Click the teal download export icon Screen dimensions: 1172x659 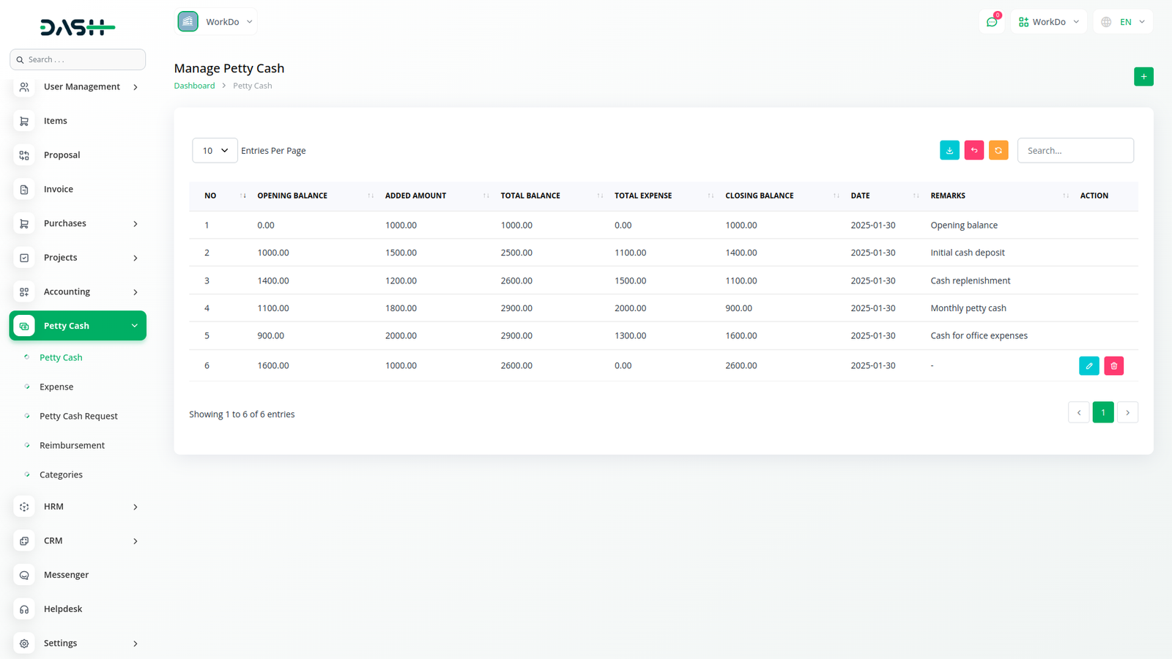949,150
